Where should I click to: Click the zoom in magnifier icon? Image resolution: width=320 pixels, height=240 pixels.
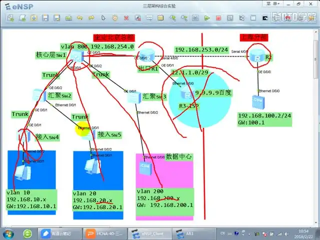[x=172, y=18]
